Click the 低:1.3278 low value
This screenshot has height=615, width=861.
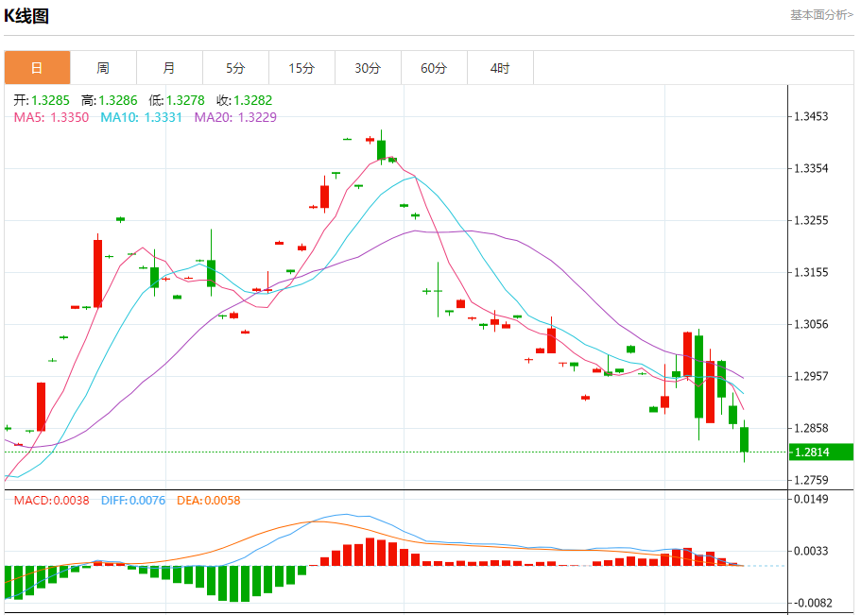click(x=176, y=100)
